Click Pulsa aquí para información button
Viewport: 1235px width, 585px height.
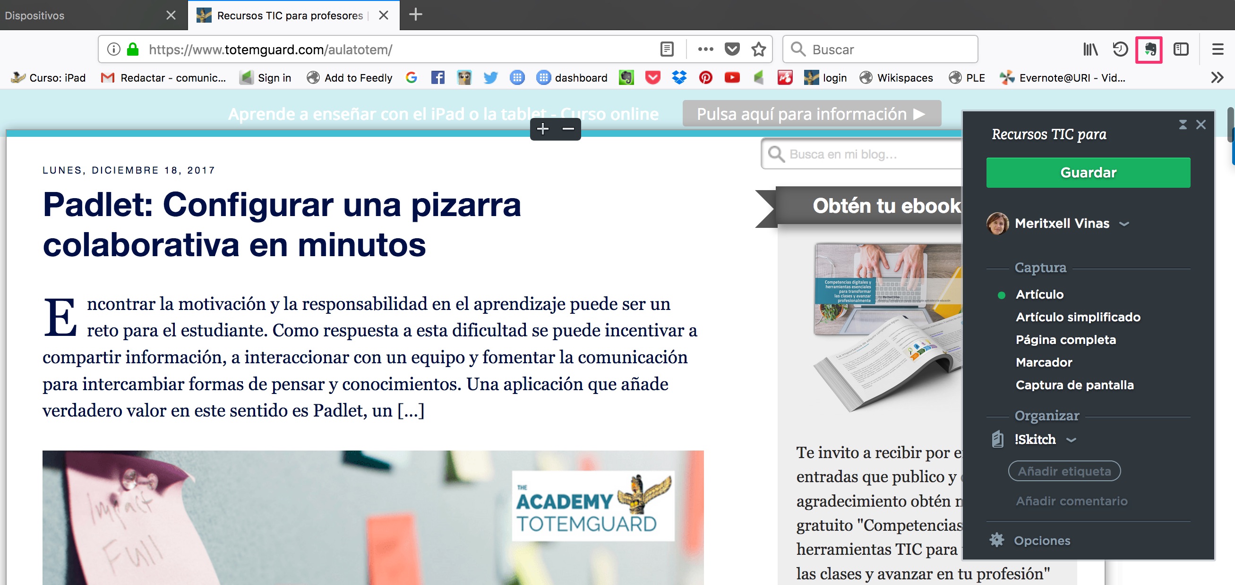click(811, 113)
